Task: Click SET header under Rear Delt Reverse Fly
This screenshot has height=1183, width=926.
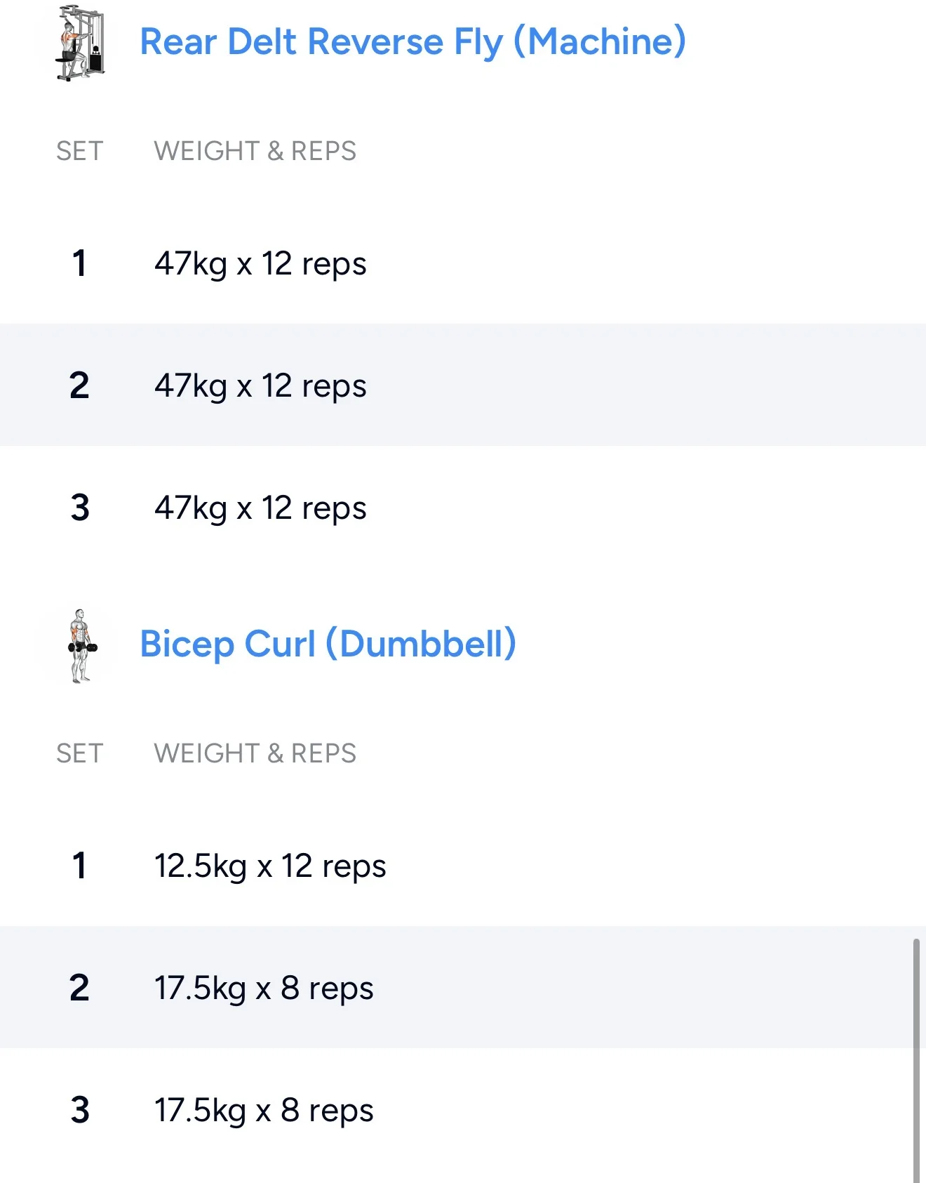Action: pos(79,151)
